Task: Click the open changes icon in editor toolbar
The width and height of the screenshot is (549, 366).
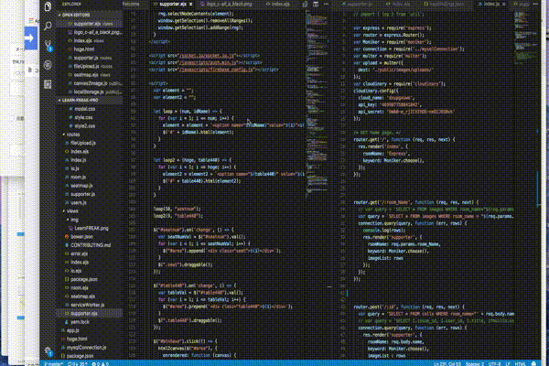Action: tap(305, 5)
